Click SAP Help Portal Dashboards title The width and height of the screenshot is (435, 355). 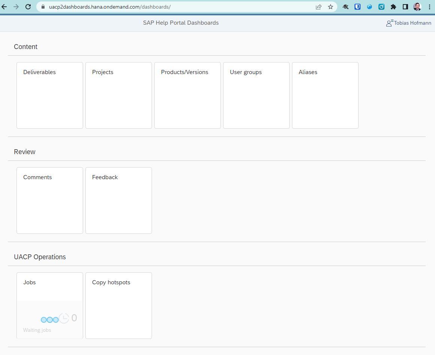(x=181, y=23)
